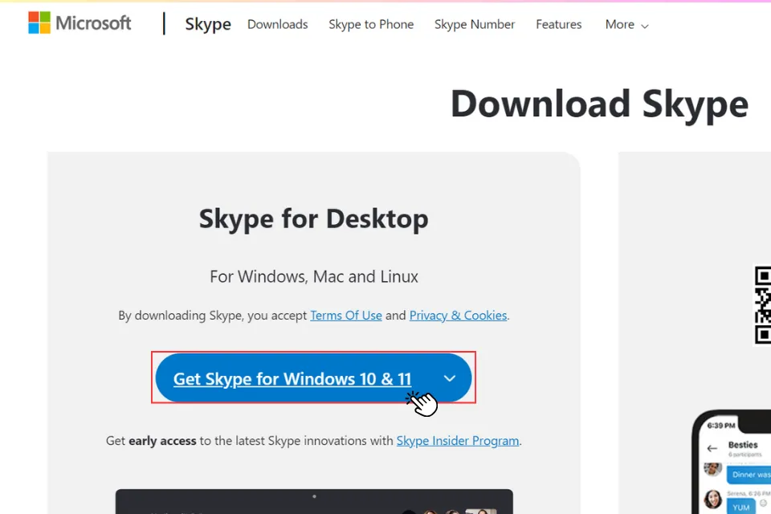Click the avatar above the Dinner message bubble
The height and width of the screenshot is (514, 771).
tap(712, 470)
